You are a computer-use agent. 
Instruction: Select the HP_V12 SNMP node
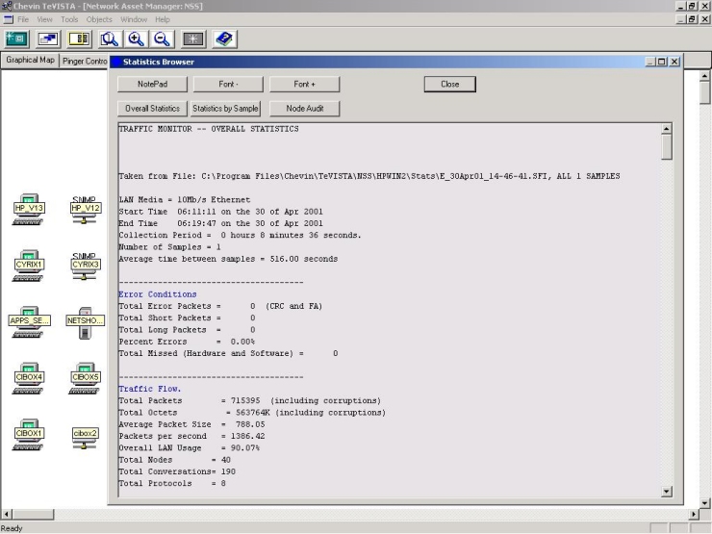tap(85, 209)
